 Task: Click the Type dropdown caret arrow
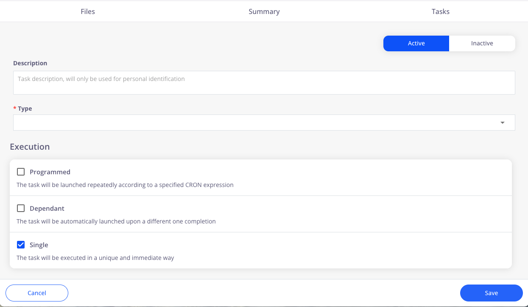503,123
